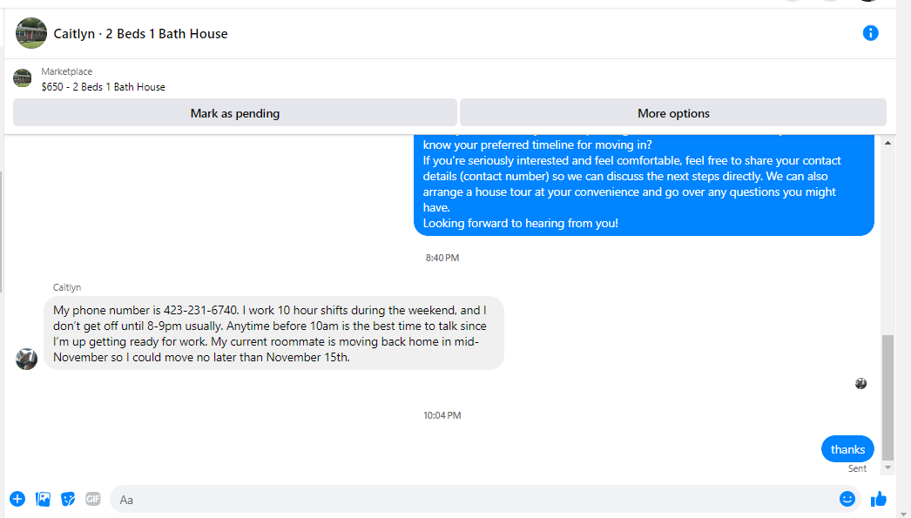Open More options for the listing
The width and height of the screenshot is (911, 518).
[673, 112]
